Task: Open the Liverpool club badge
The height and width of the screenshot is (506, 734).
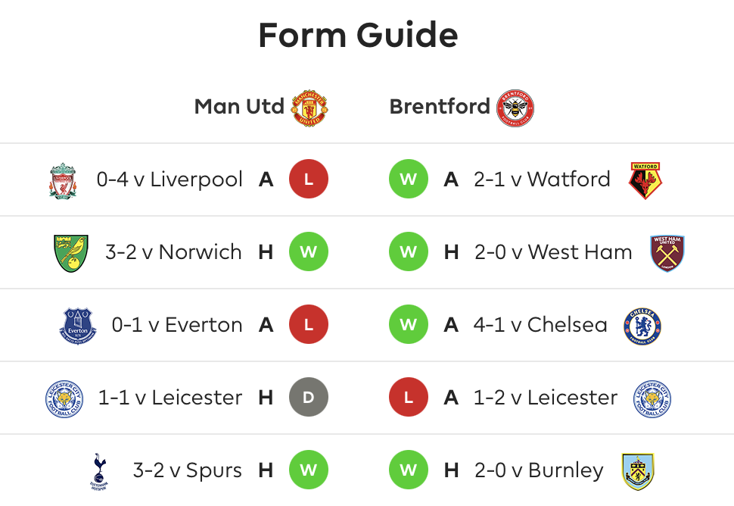Action: pyautogui.click(x=63, y=181)
